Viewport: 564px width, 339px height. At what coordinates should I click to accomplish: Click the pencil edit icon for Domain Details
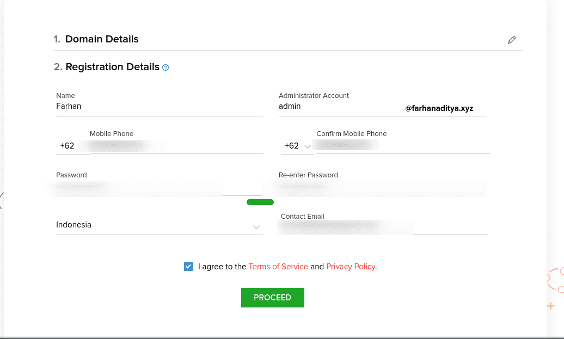511,40
